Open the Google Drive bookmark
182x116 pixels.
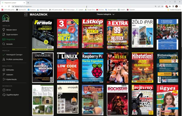point(90,10)
